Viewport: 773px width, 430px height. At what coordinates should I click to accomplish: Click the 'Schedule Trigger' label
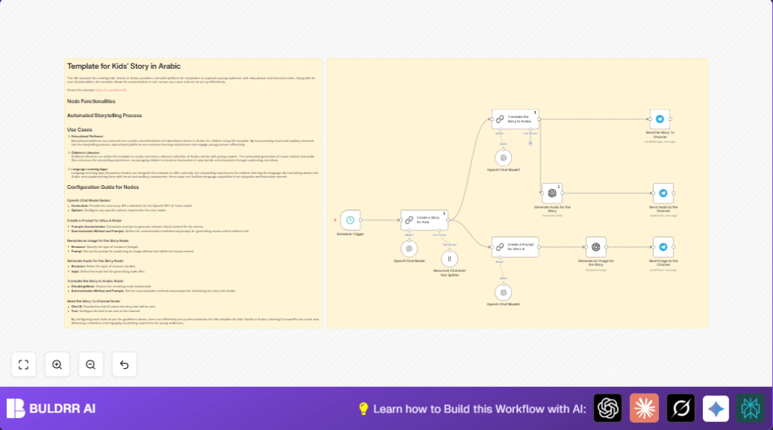coord(350,234)
